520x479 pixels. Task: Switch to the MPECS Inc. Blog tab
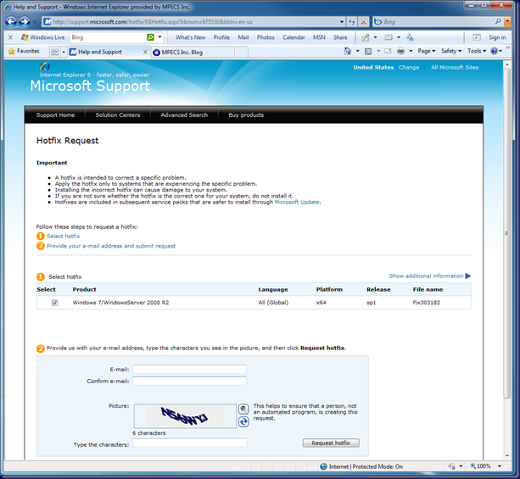[193, 52]
